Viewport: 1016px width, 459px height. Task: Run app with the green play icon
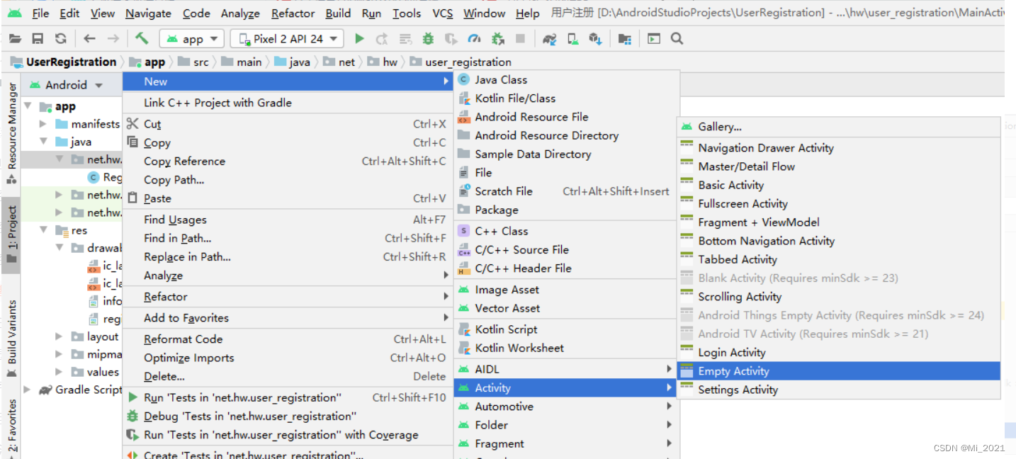pyautogui.click(x=359, y=39)
